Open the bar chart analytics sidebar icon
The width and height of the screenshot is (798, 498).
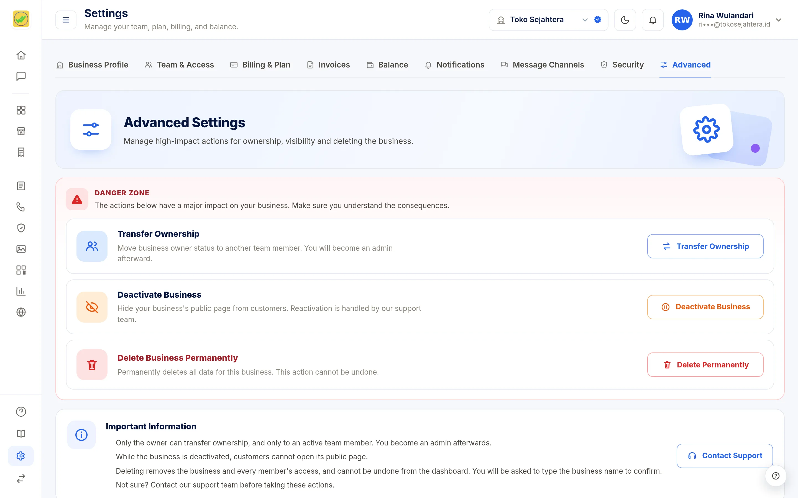click(x=21, y=291)
